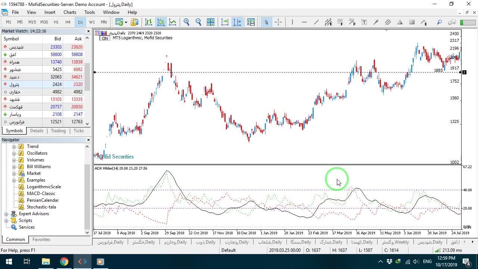Select the Elliott wave tool
This screenshot has width=478, height=269.
click(x=424, y=22)
